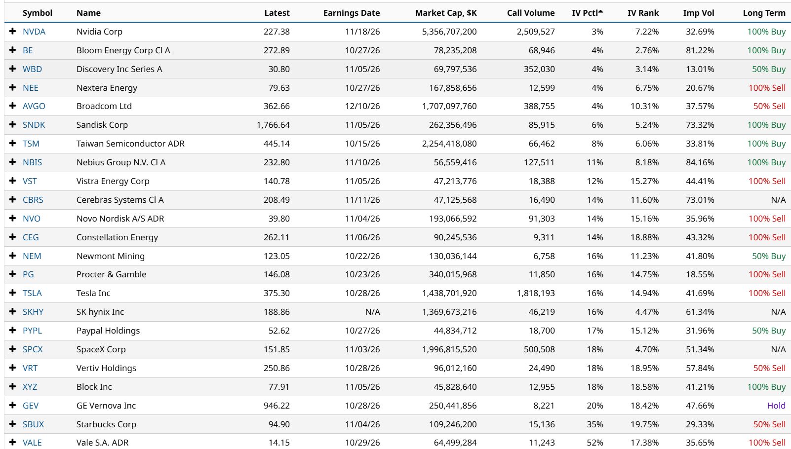
Task: Open the SBUX symbol link
Action: pyautogui.click(x=33, y=424)
